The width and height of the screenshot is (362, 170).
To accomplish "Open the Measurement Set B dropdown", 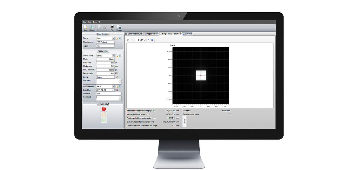I will (113, 86).
